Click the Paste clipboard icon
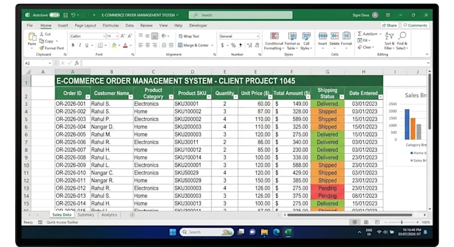 tap(32, 37)
